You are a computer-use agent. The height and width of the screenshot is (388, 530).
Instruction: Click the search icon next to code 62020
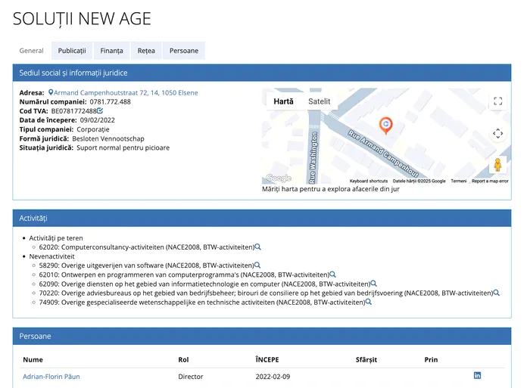click(258, 247)
